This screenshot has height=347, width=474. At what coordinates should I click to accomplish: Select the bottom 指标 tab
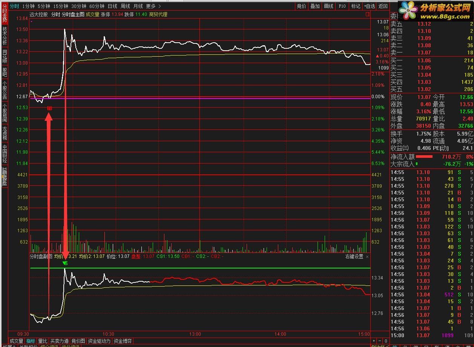tap(31, 341)
